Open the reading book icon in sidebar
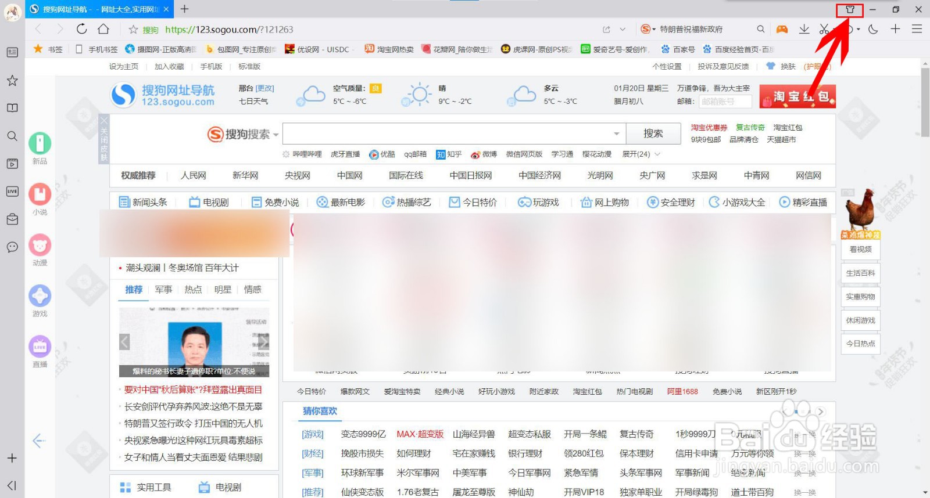 pos(12,108)
